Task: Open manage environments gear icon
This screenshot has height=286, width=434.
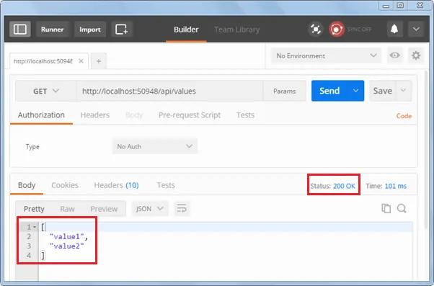Action: pyautogui.click(x=416, y=55)
